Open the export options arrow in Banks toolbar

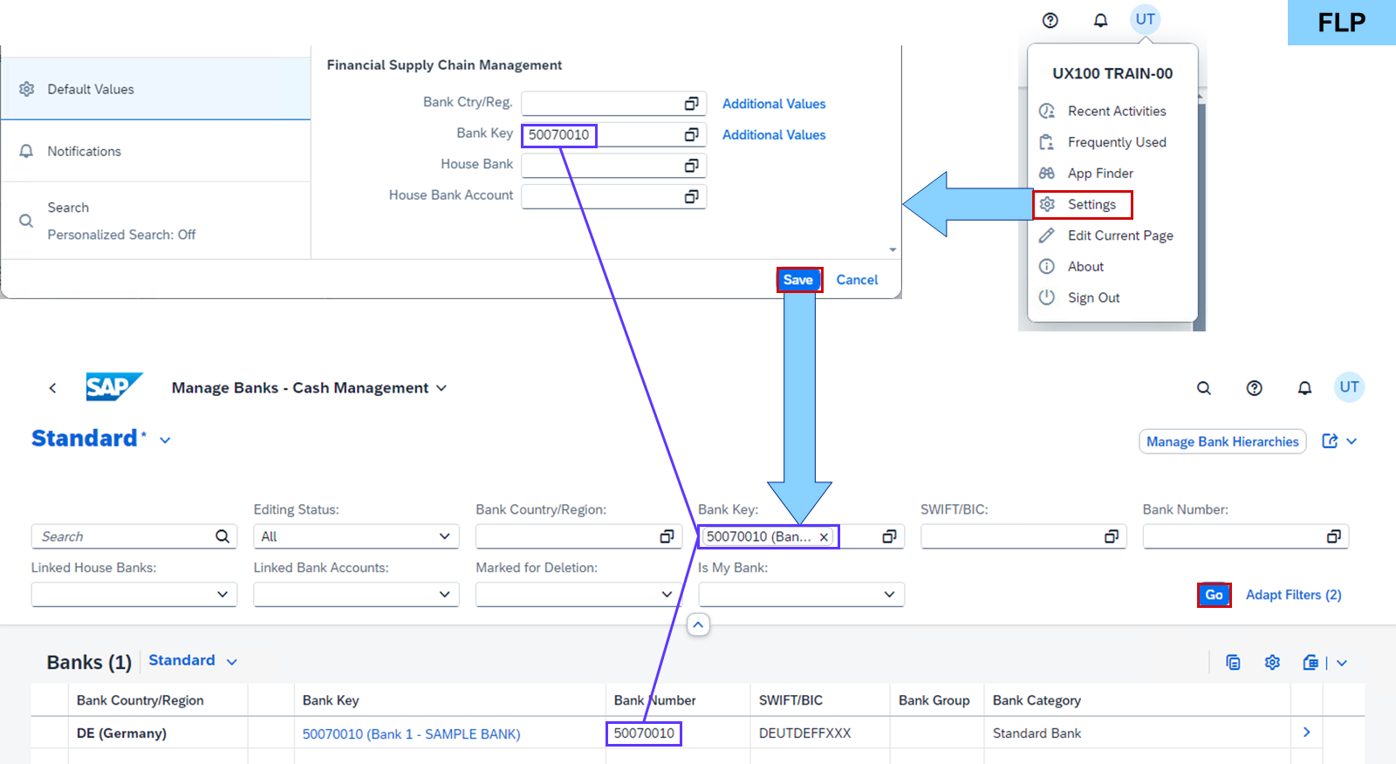(x=1342, y=663)
